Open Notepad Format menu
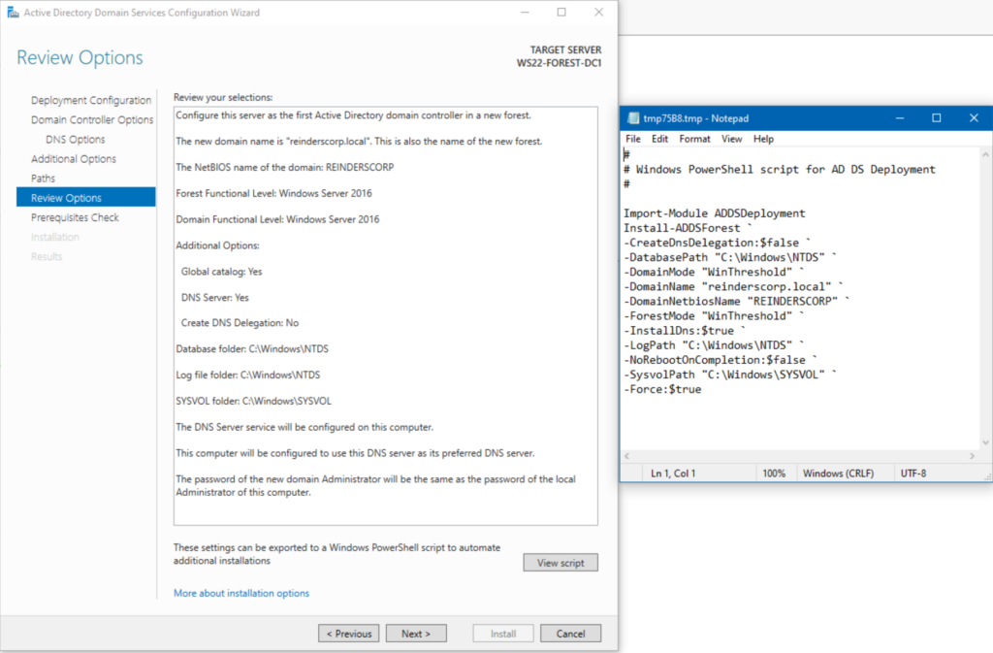The width and height of the screenshot is (993, 653). 694,139
